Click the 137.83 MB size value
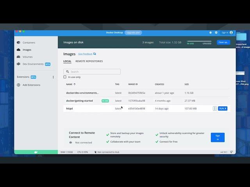250x187 pixels. (191, 108)
